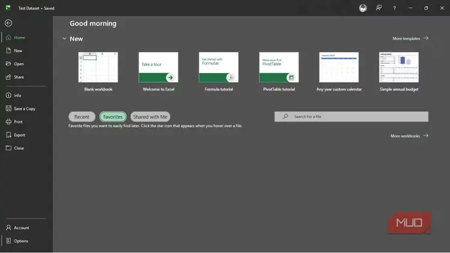Open the PivotTable tutorial template
The height and width of the screenshot is (253, 450).
point(279,72)
